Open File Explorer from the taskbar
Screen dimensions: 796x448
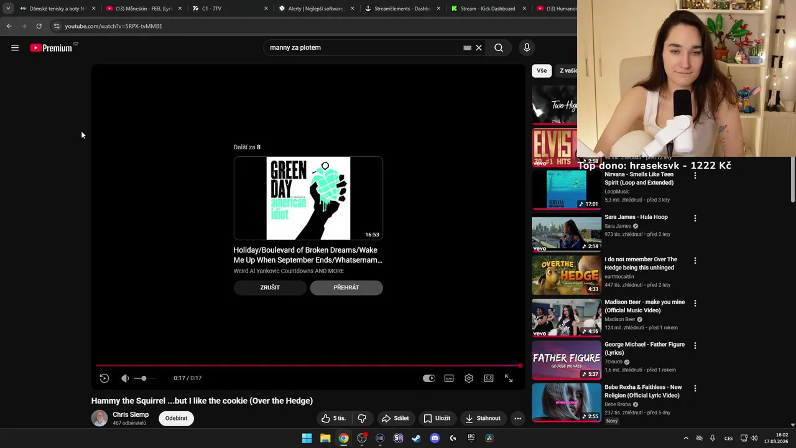[x=325, y=438]
